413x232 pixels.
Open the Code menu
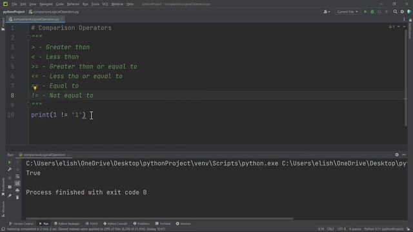click(60, 5)
